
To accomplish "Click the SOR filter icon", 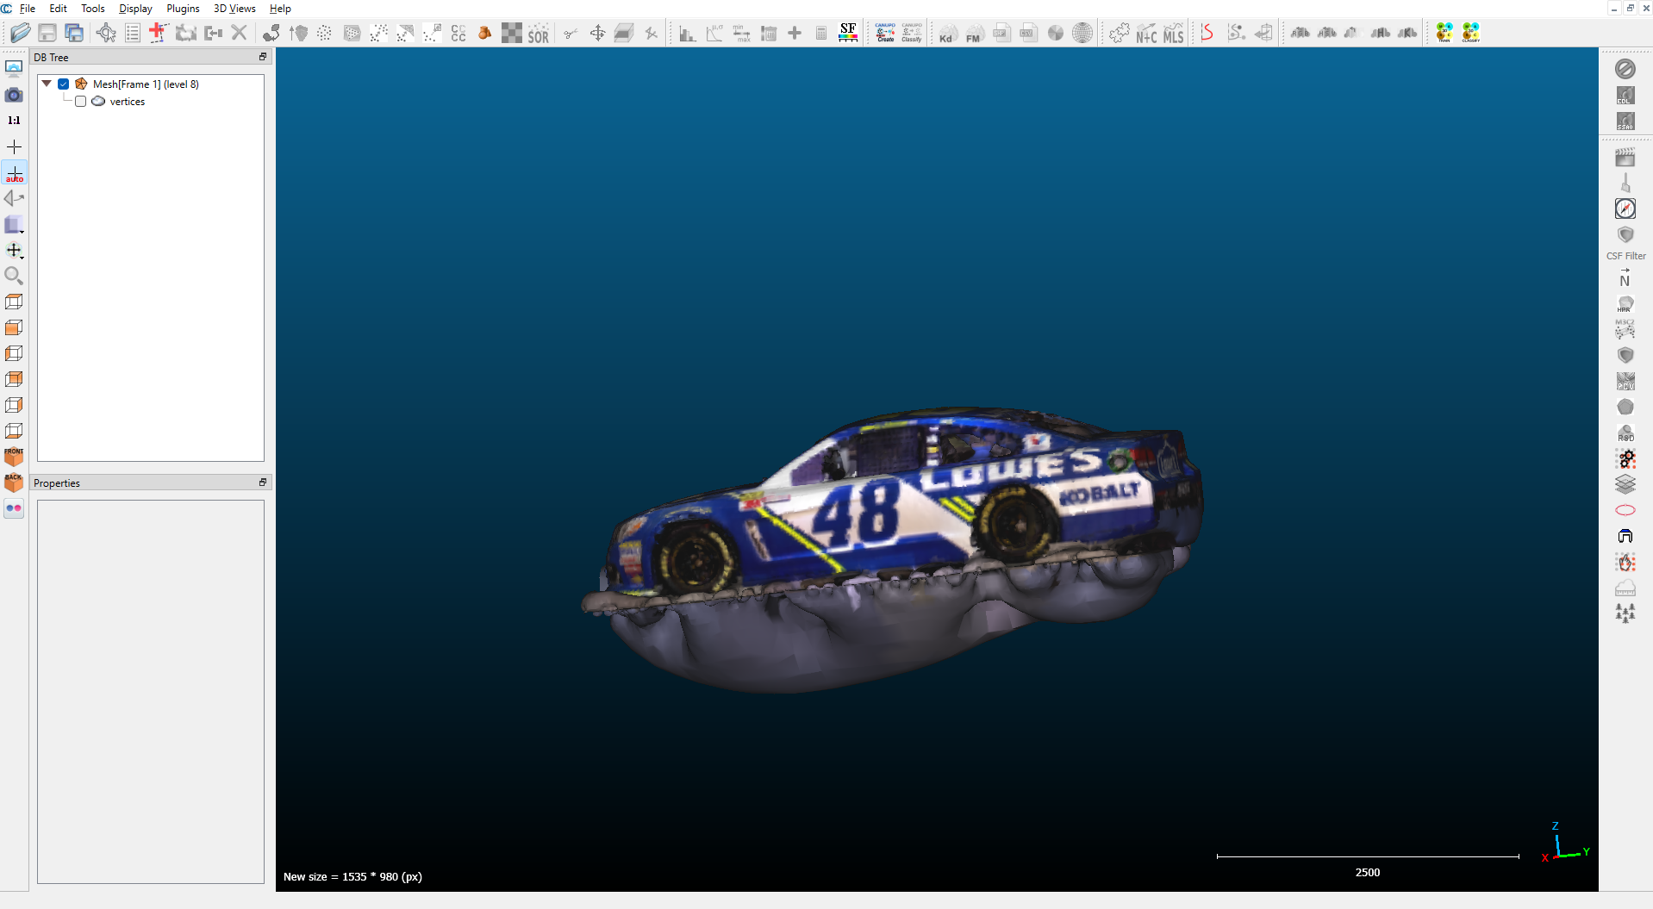I will click(539, 33).
